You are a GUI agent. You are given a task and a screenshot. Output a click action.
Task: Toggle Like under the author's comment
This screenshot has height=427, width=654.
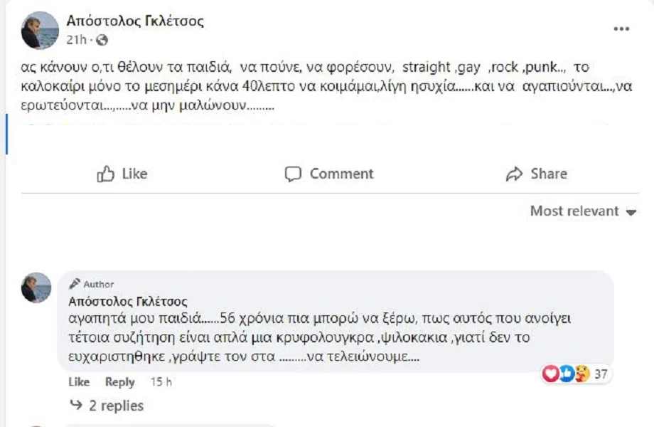pos(79,382)
